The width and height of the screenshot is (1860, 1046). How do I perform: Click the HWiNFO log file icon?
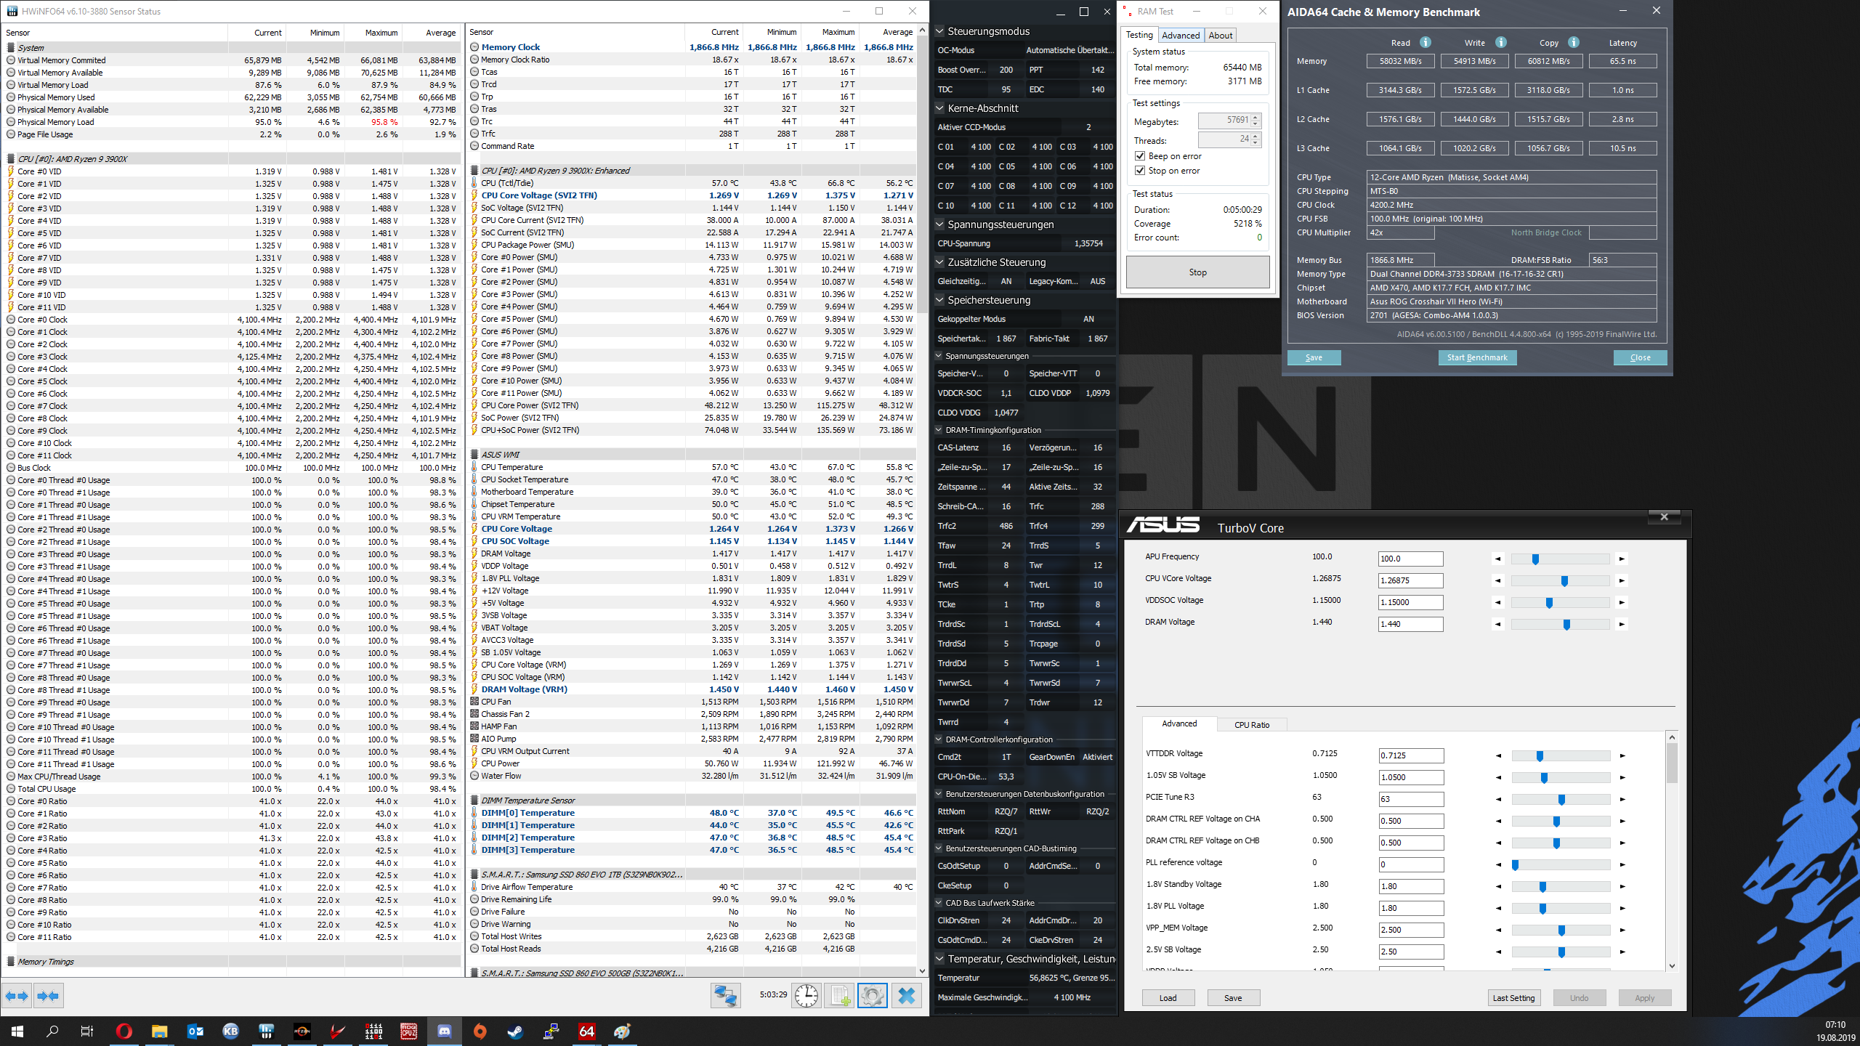pos(838,996)
